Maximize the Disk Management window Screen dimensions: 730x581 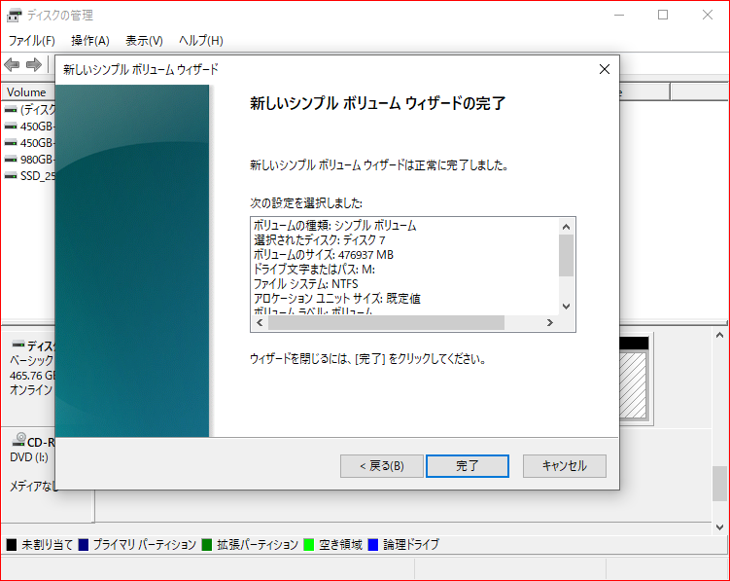663,15
